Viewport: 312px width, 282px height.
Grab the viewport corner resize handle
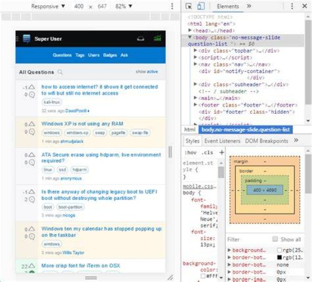(170, 277)
